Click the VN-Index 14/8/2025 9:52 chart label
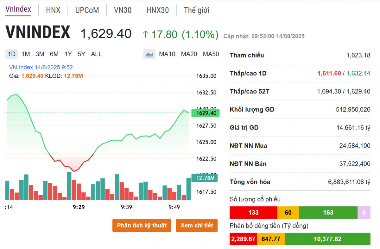The width and height of the screenshot is (380, 249). tap(41, 67)
